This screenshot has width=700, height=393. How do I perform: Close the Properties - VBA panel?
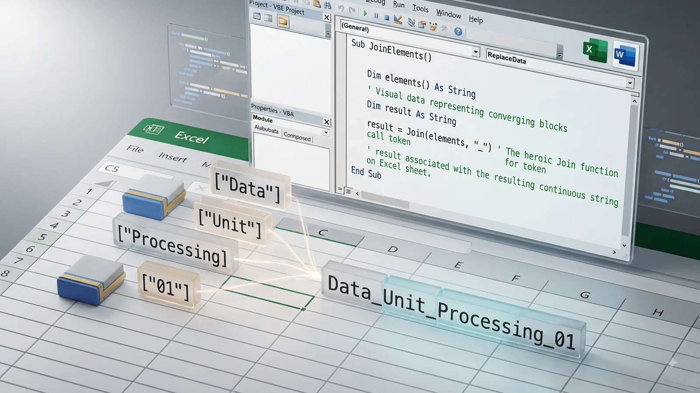point(327,122)
